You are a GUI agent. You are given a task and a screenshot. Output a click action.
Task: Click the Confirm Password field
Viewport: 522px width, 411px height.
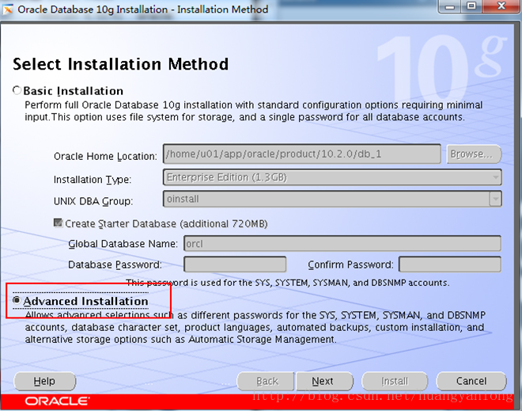point(450,264)
